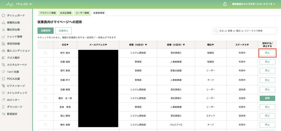Click 停止 for 橋本 直樹
The height and width of the screenshot is (131, 281).
pyautogui.click(x=267, y=124)
